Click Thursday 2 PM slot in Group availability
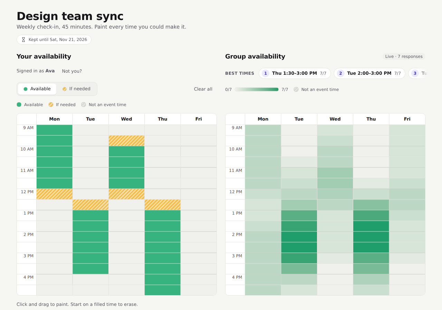This screenshot has height=310, width=442. (371, 237)
